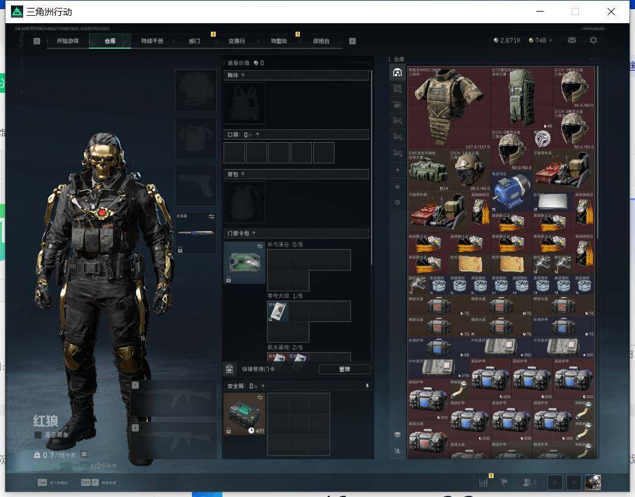The height and width of the screenshot is (497, 635).
Task: Show help for 口袋
Action: pos(257,135)
